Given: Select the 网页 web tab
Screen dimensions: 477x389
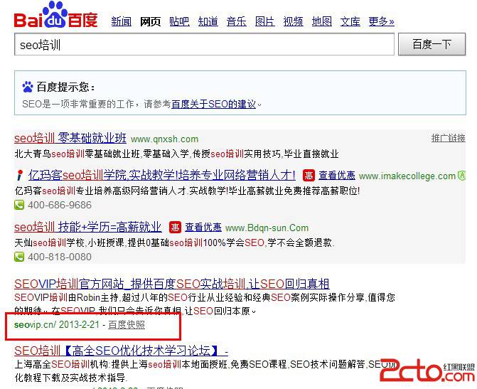Looking at the screenshot, I should tap(150, 21).
